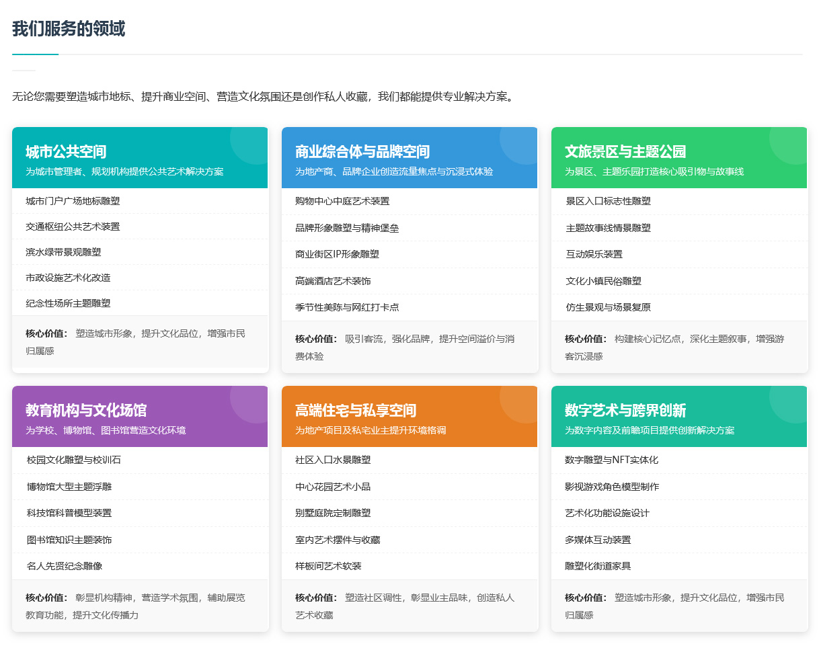Open 景区入口标志性雕塑 entry
This screenshot has height=648, width=819.
[608, 201]
